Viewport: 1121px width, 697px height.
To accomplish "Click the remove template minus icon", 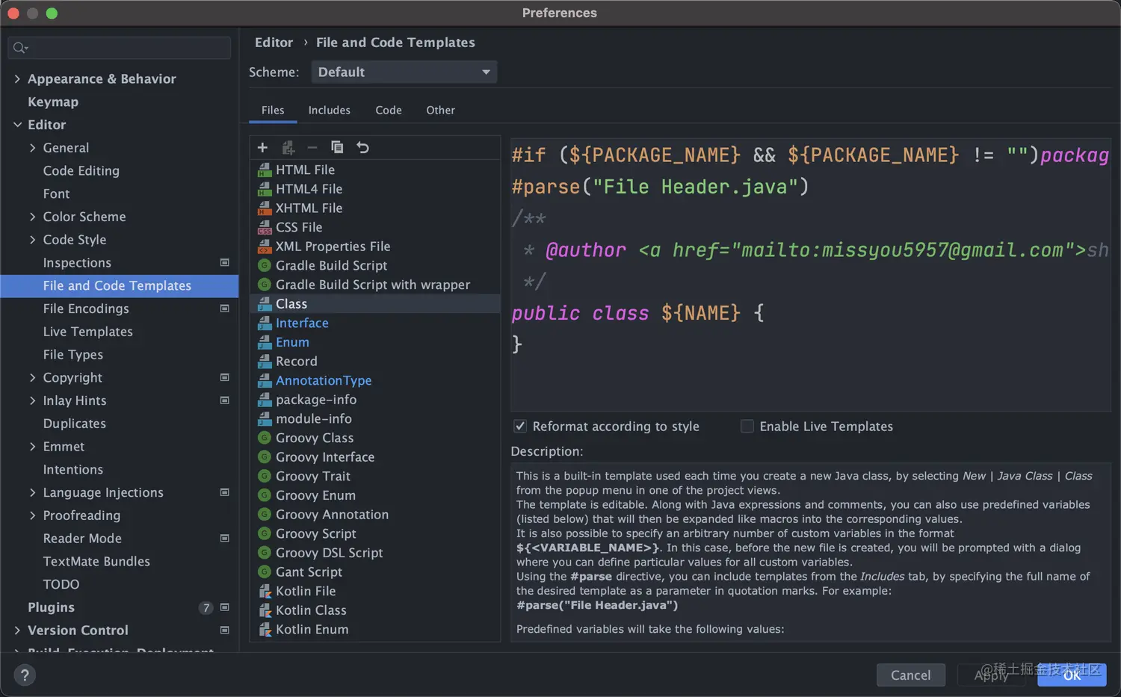I will pyautogui.click(x=312, y=148).
